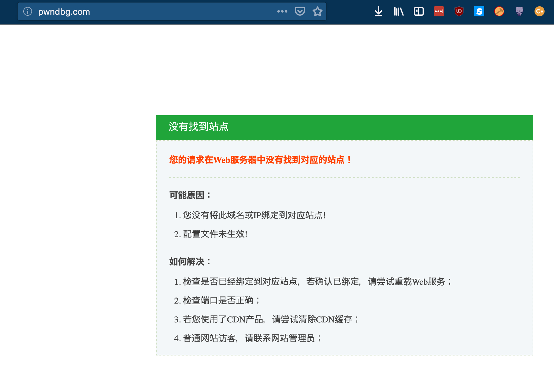View site information for pwndbg.com

point(27,12)
